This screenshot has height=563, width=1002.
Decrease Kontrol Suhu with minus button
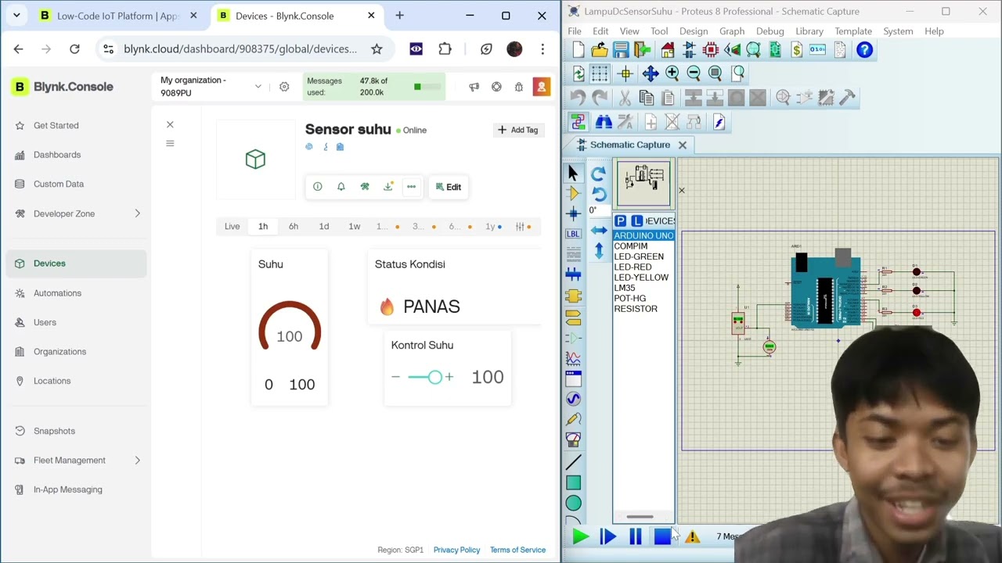[x=395, y=377]
